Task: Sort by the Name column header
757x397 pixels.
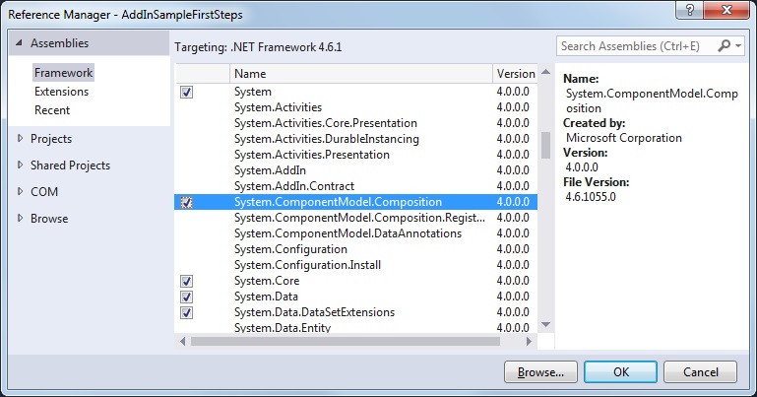Action: pos(360,74)
